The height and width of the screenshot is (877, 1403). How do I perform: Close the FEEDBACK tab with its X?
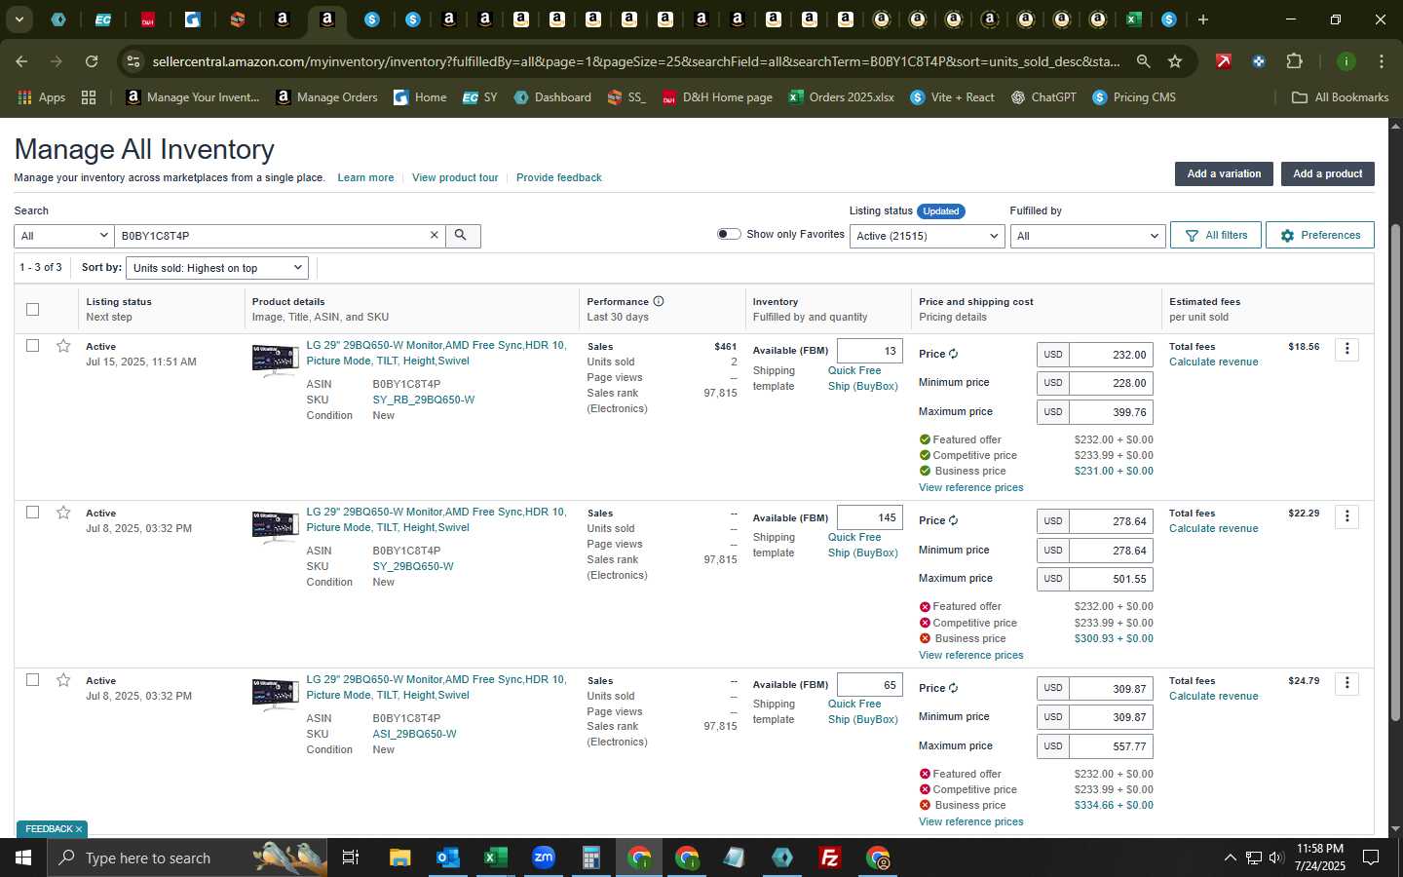pos(79,829)
